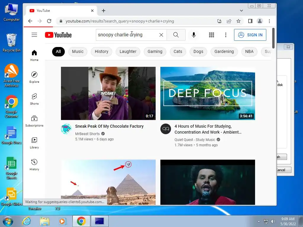This screenshot has width=303, height=227.
Task: Open the Deep Focus video thumbnail
Action: click(208, 93)
